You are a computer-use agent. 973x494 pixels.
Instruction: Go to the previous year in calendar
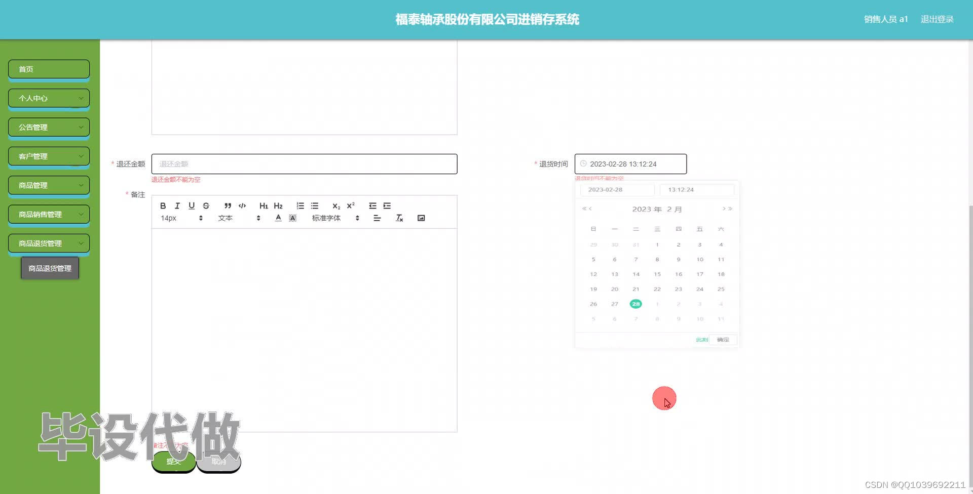[x=584, y=209]
